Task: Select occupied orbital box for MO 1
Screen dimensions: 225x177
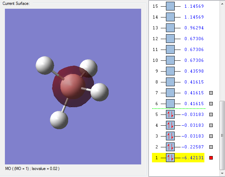Action: (170, 158)
